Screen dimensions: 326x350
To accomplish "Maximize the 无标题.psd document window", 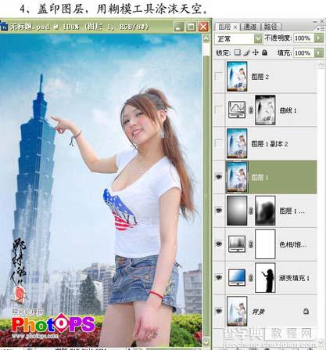I will click(x=191, y=27).
